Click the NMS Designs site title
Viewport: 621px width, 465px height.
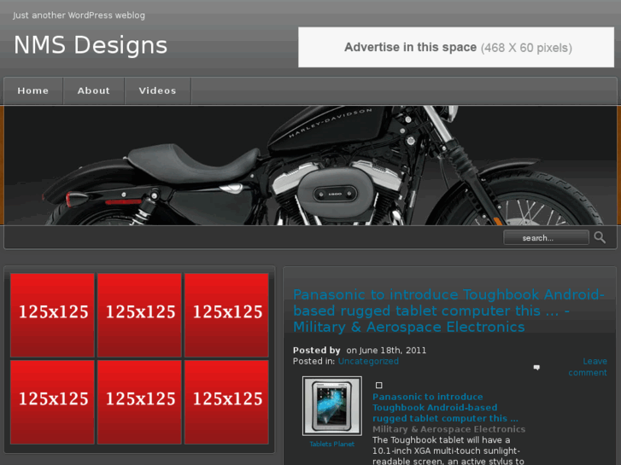[x=91, y=44]
